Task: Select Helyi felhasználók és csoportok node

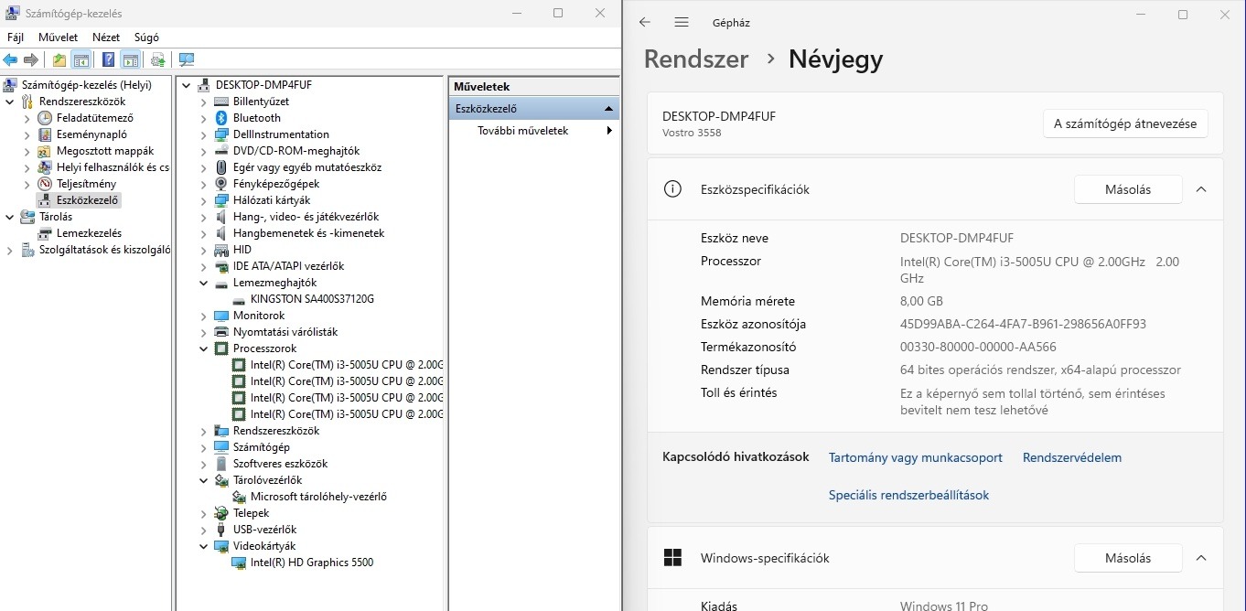Action: (113, 167)
